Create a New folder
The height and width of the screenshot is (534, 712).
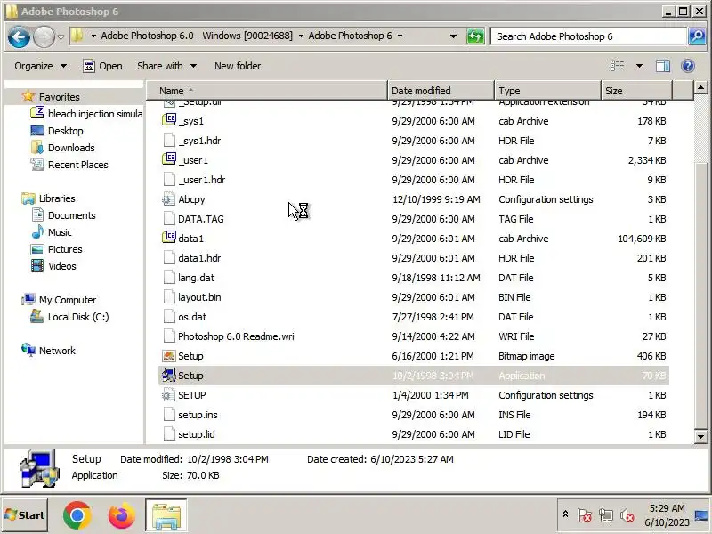pyautogui.click(x=238, y=66)
